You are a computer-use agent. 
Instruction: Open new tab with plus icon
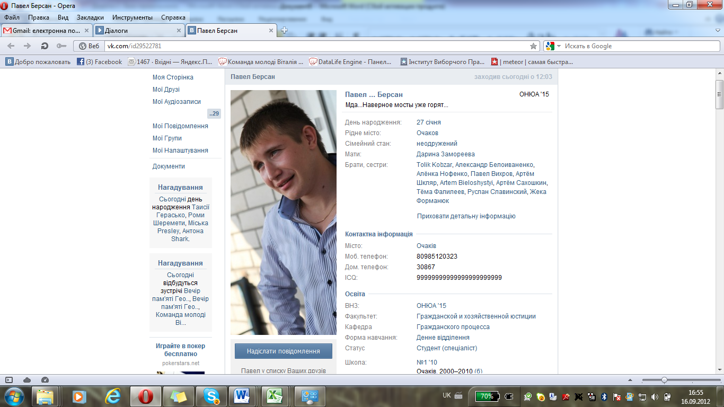(x=284, y=30)
